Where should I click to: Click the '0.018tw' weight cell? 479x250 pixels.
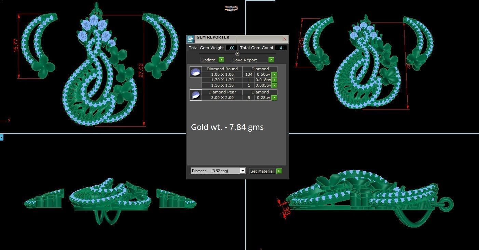263,80
